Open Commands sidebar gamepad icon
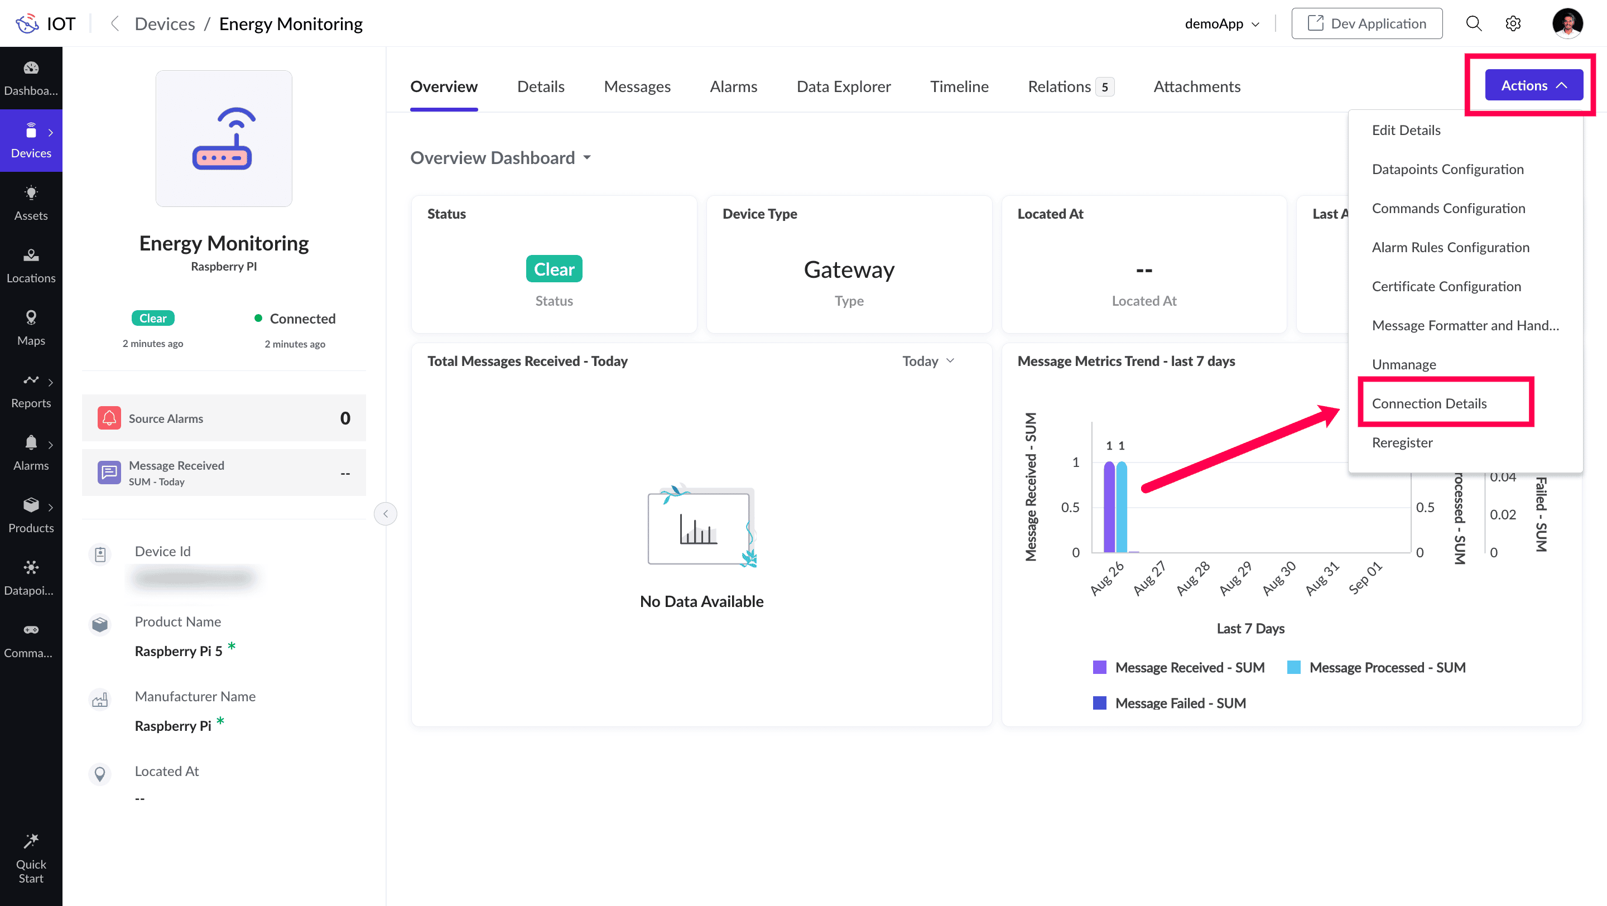The width and height of the screenshot is (1607, 906). 31,640
